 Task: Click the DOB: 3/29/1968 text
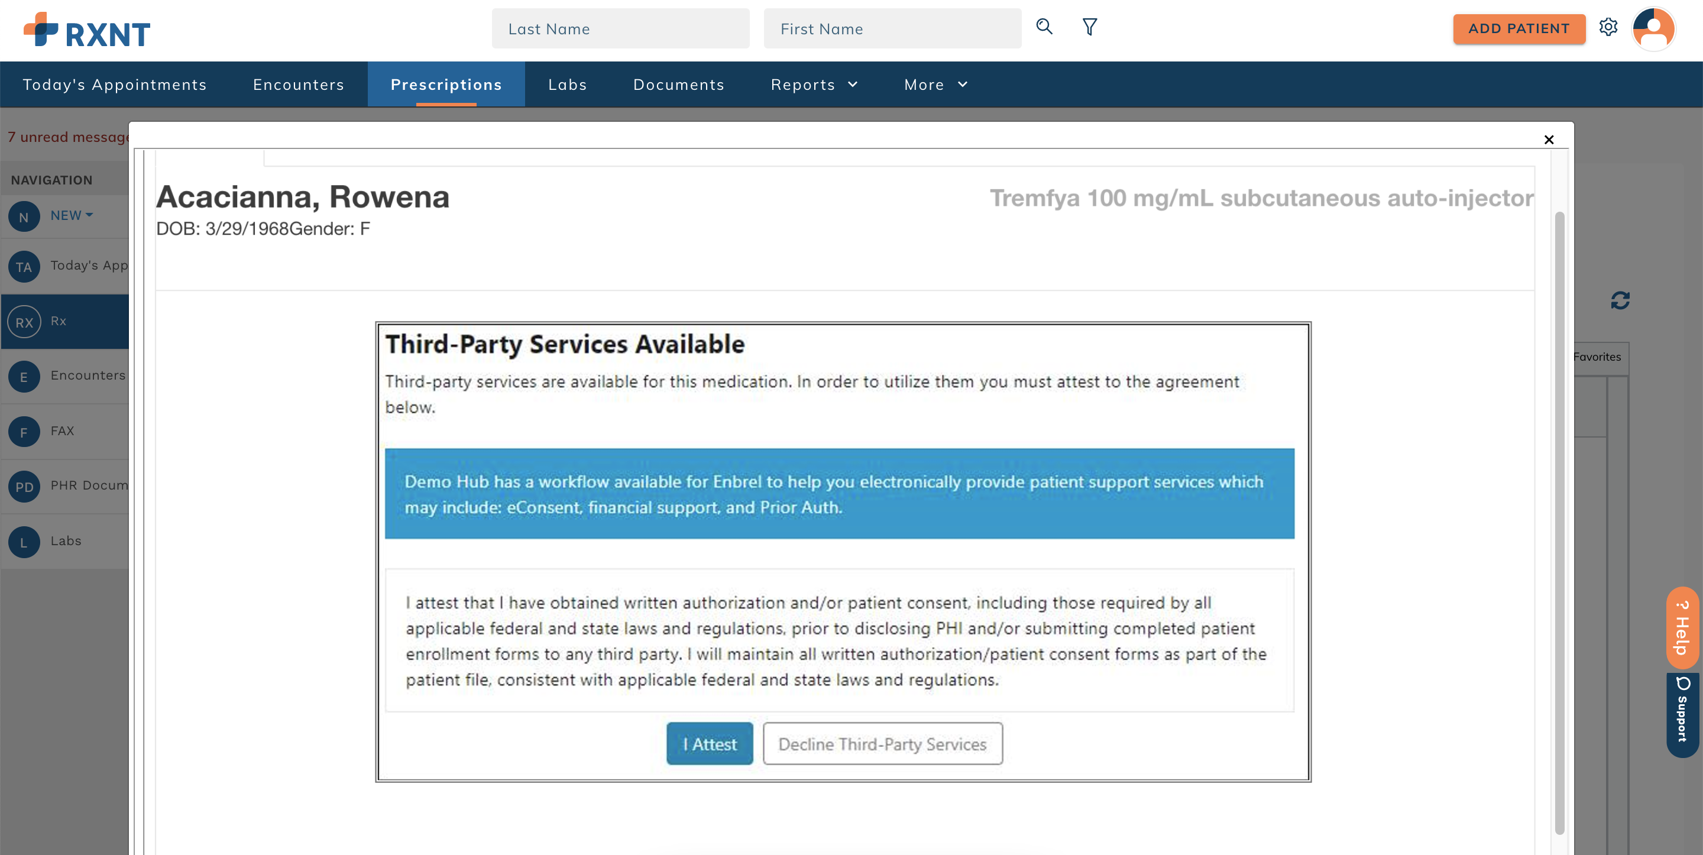click(222, 229)
